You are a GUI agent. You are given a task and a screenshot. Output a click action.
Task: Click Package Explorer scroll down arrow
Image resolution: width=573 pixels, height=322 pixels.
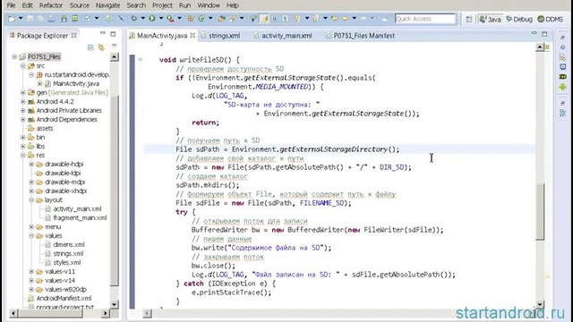(x=114, y=304)
